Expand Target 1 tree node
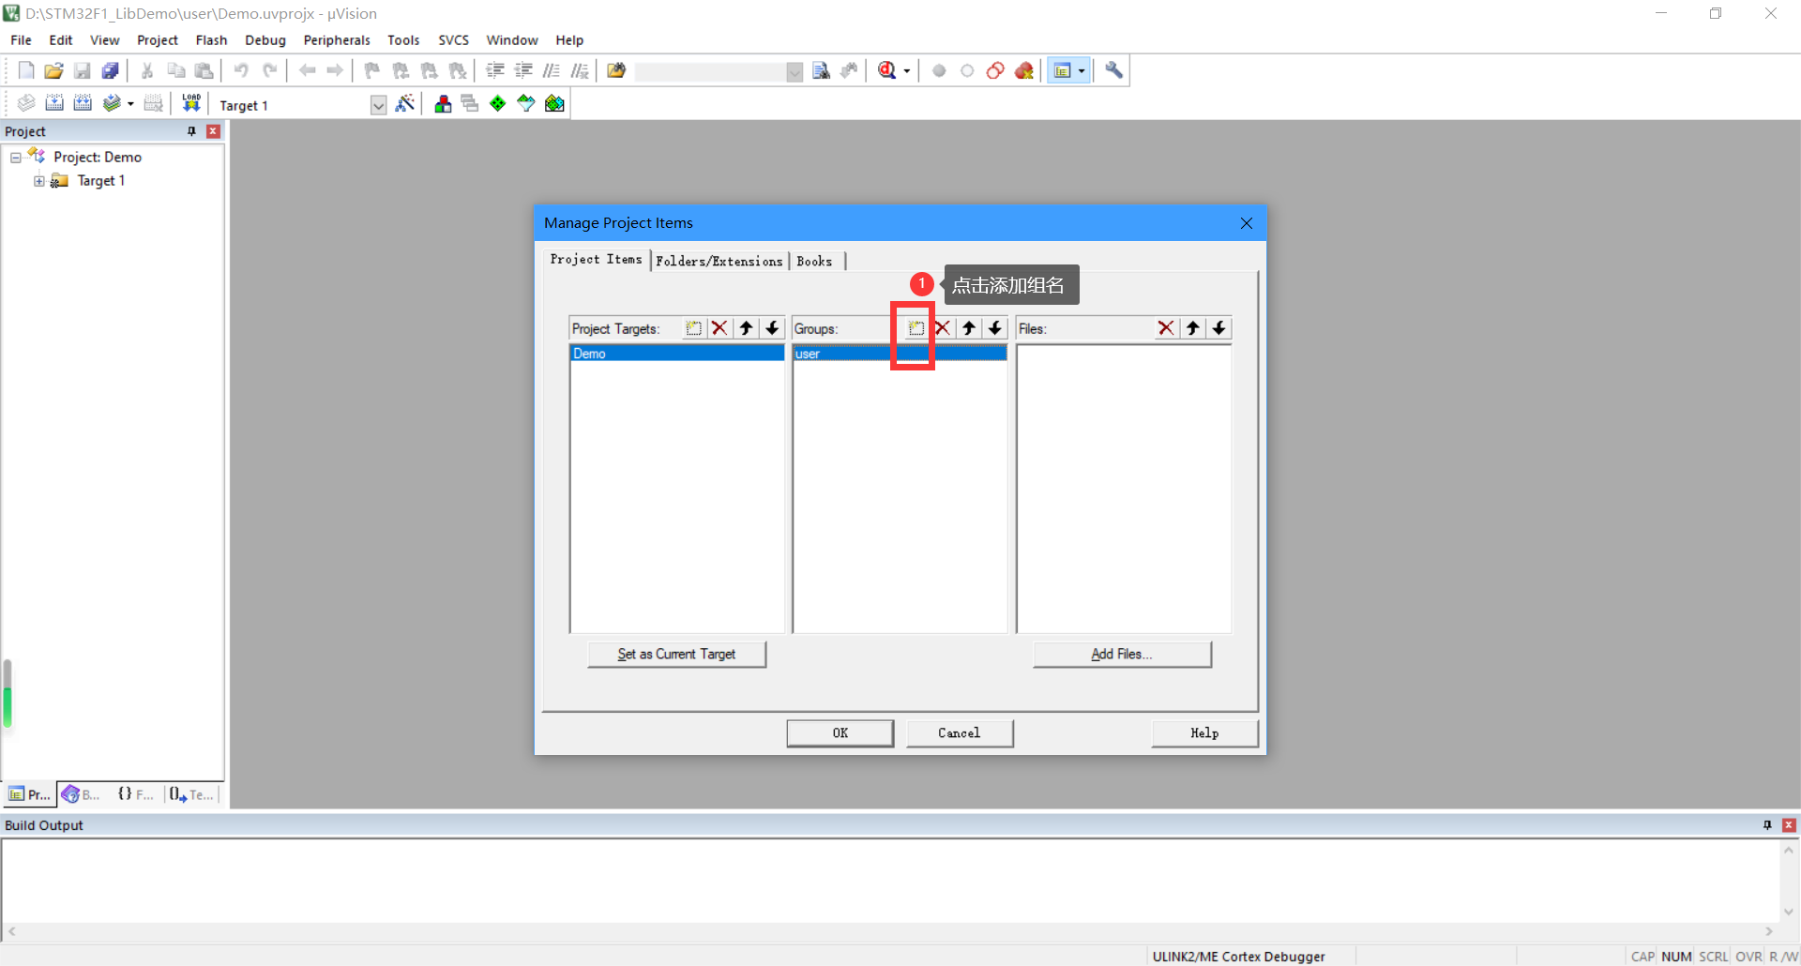The image size is (1801, 966). pyautogui.click(x=39, y=181)
